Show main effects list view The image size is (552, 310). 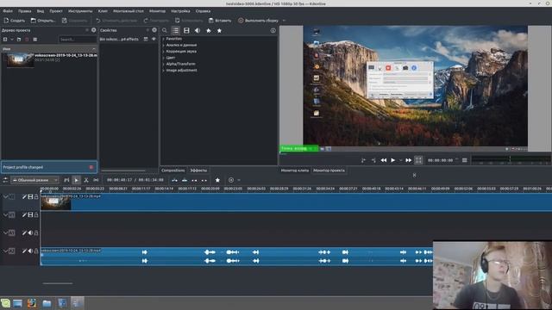[x=175, y=31]
